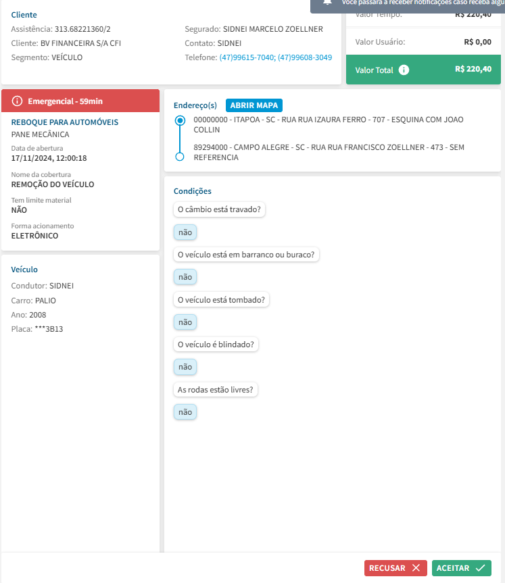Click 'não' answer under veículo tombado
This screenshot has height=583, width=505.
185,322
